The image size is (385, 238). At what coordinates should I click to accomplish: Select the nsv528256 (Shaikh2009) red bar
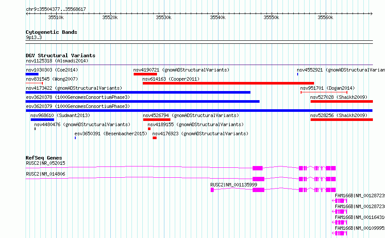click(x=342, y=120)
